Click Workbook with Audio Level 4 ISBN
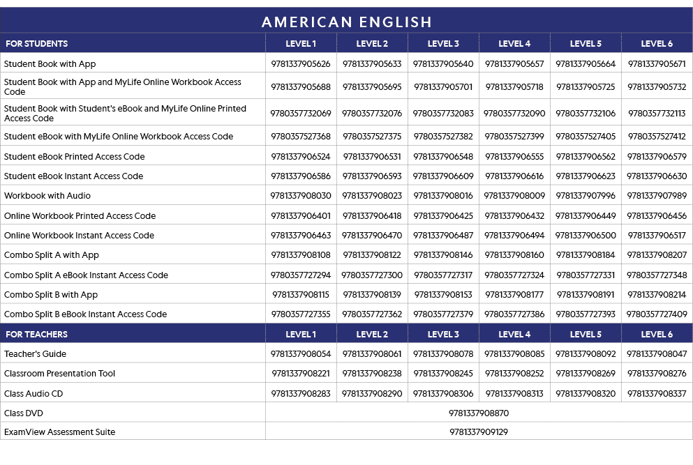693x465 pixels. [x=514, y=196]
